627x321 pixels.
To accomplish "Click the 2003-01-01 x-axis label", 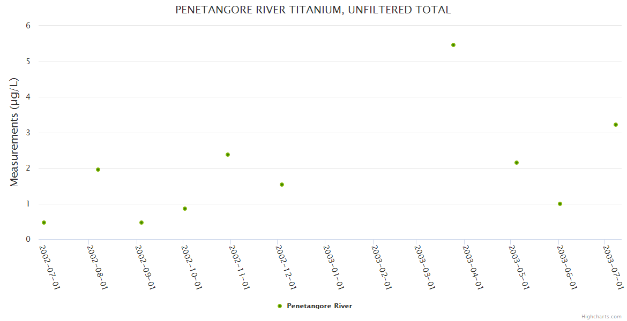I will (x=333, y=267).
